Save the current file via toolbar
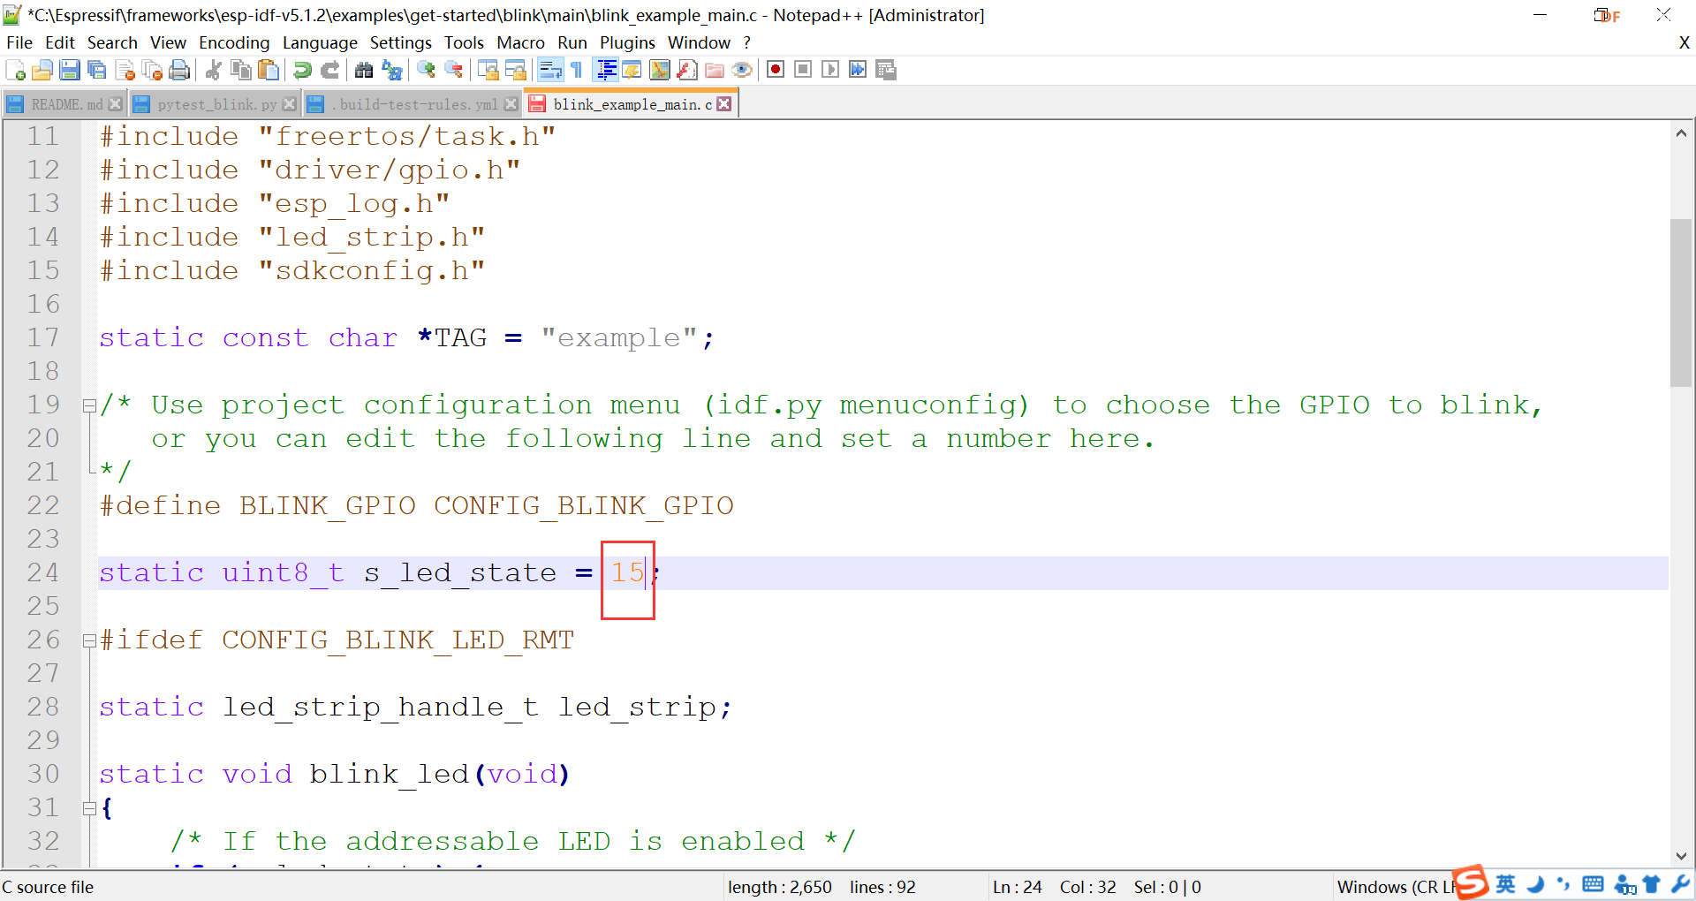The height and width of the screenshot is (901, 1696). click(70, 70)
